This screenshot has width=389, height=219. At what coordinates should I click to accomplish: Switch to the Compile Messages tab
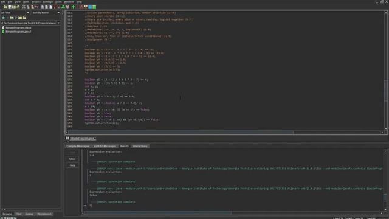[x=78, y=146]
